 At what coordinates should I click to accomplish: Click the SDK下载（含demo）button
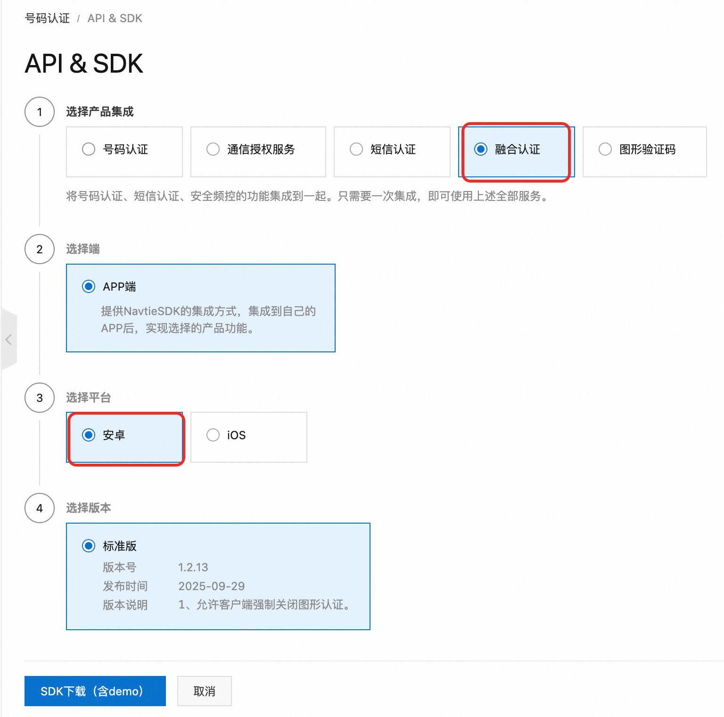pos(95,691)
